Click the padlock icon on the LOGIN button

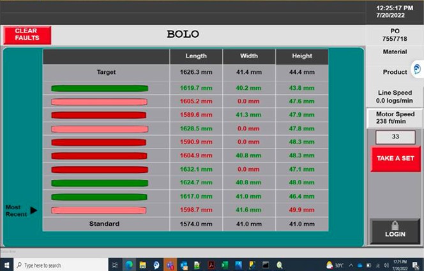395,225
